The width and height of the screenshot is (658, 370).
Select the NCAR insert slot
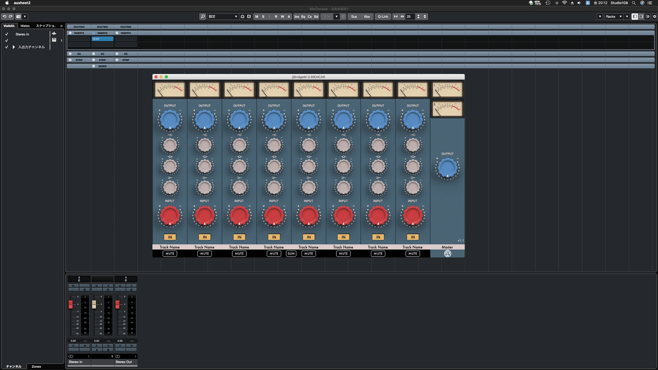tap(102, 39)
